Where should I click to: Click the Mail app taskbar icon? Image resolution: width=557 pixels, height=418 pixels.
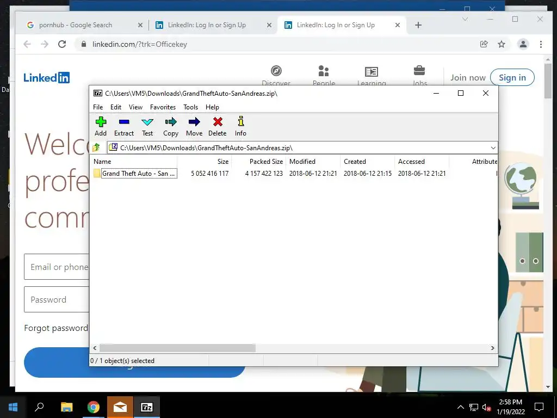[x=120, y=407]
